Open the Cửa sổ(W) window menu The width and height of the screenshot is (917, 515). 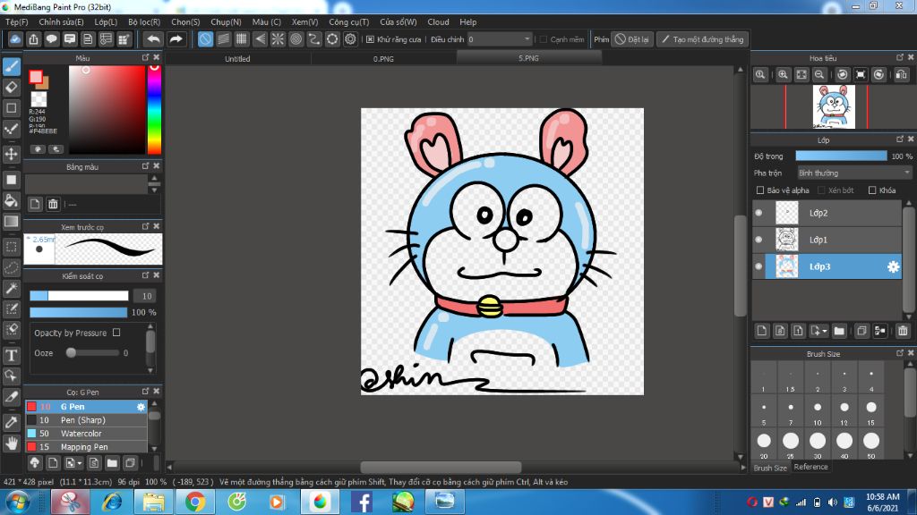[x=399, y=21]
